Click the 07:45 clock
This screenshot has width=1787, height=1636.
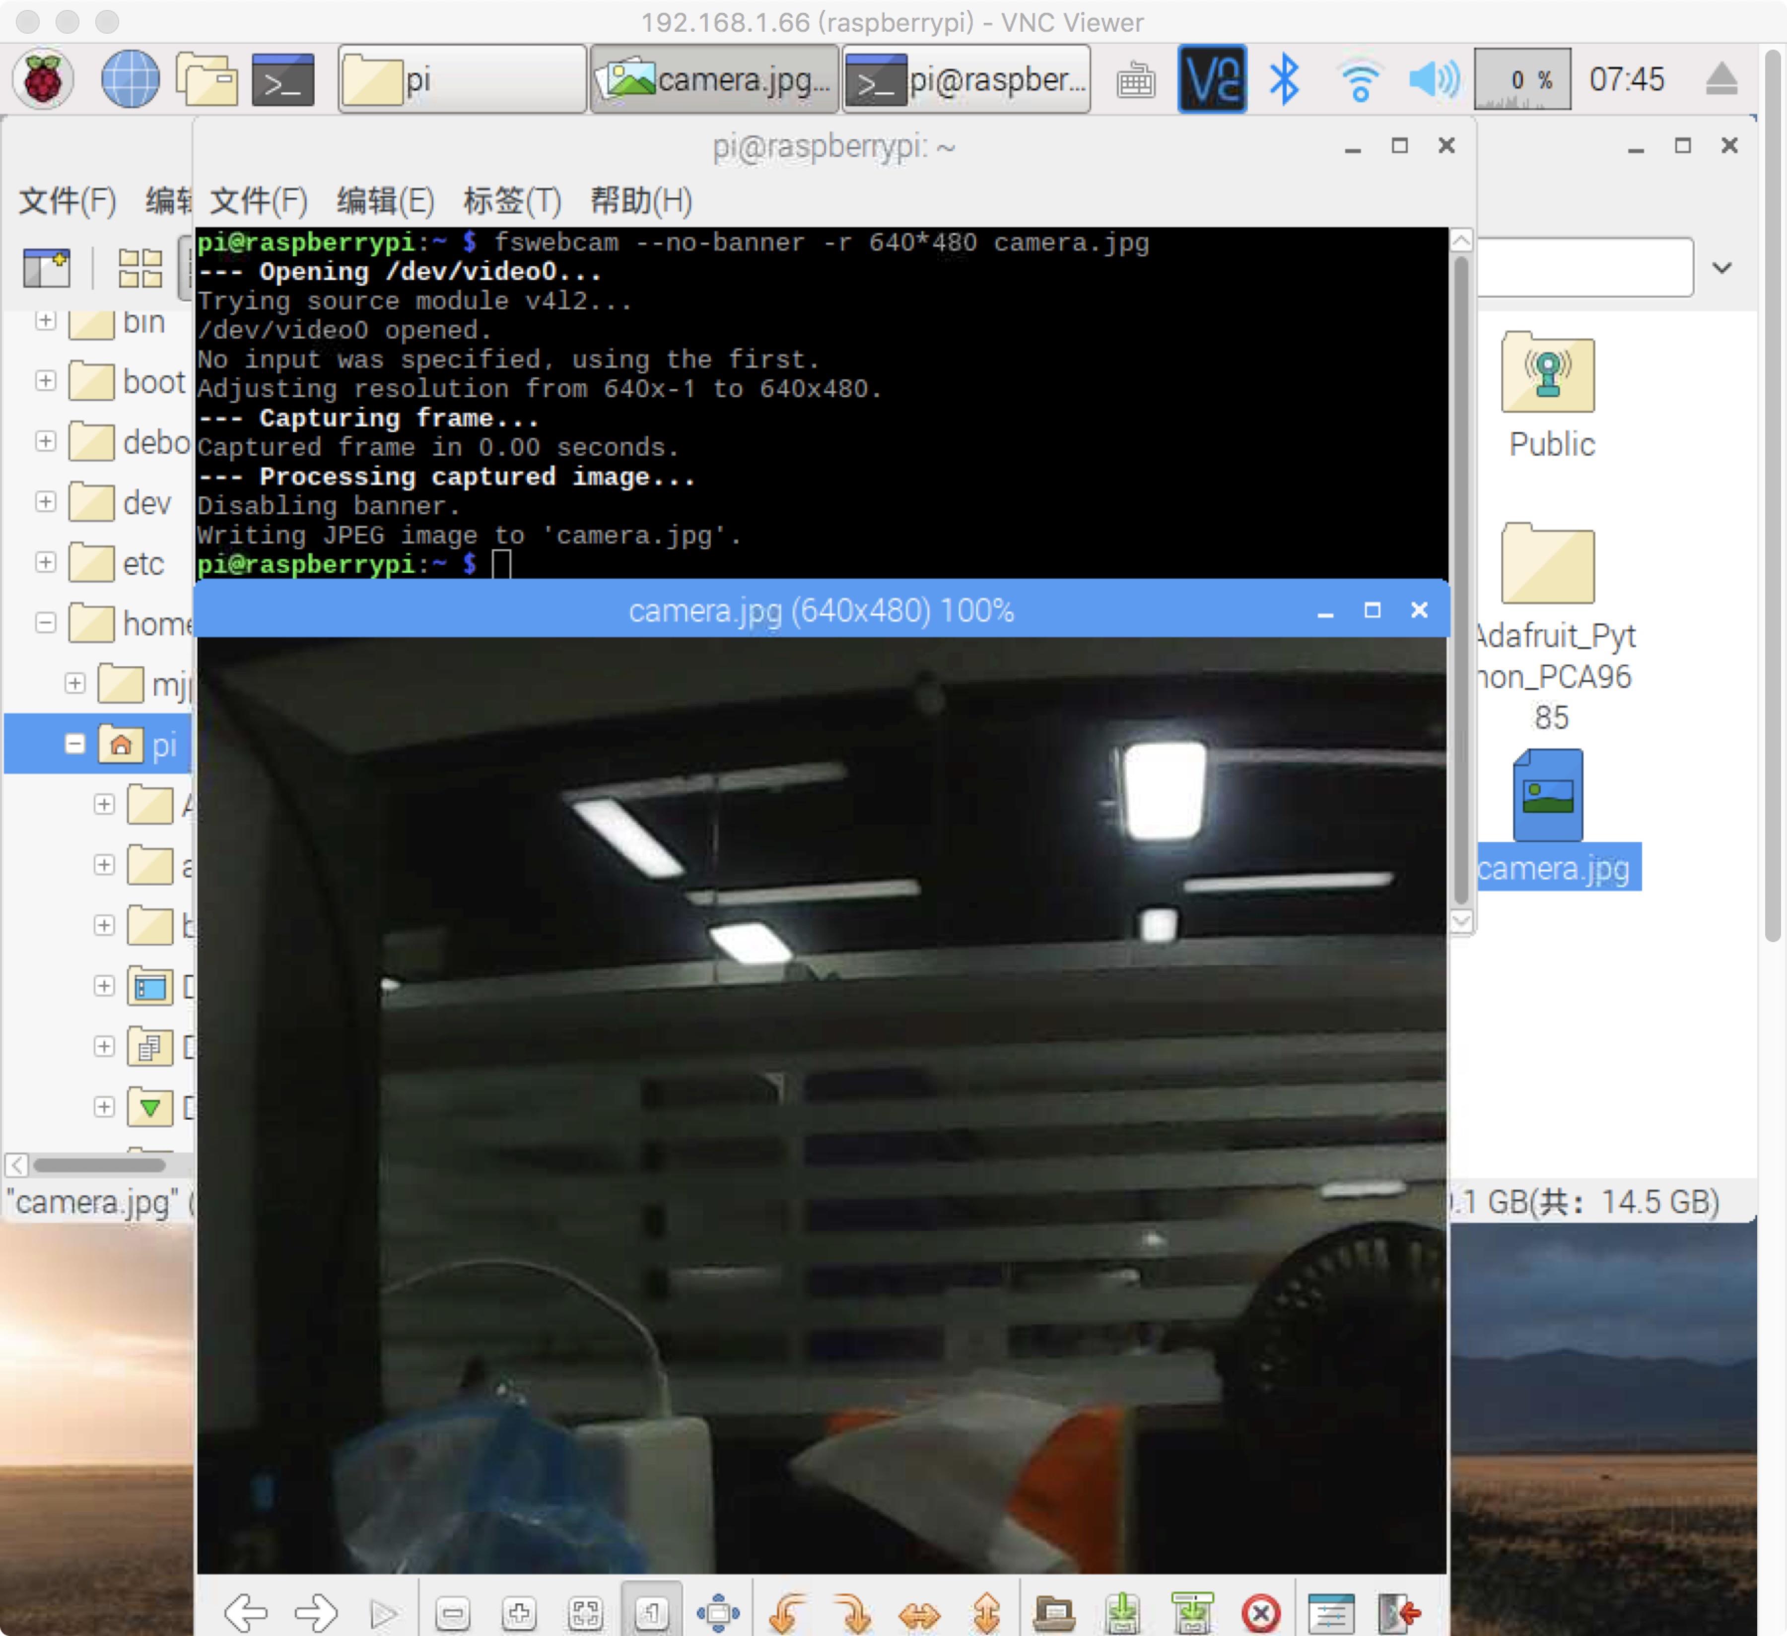1627,79
